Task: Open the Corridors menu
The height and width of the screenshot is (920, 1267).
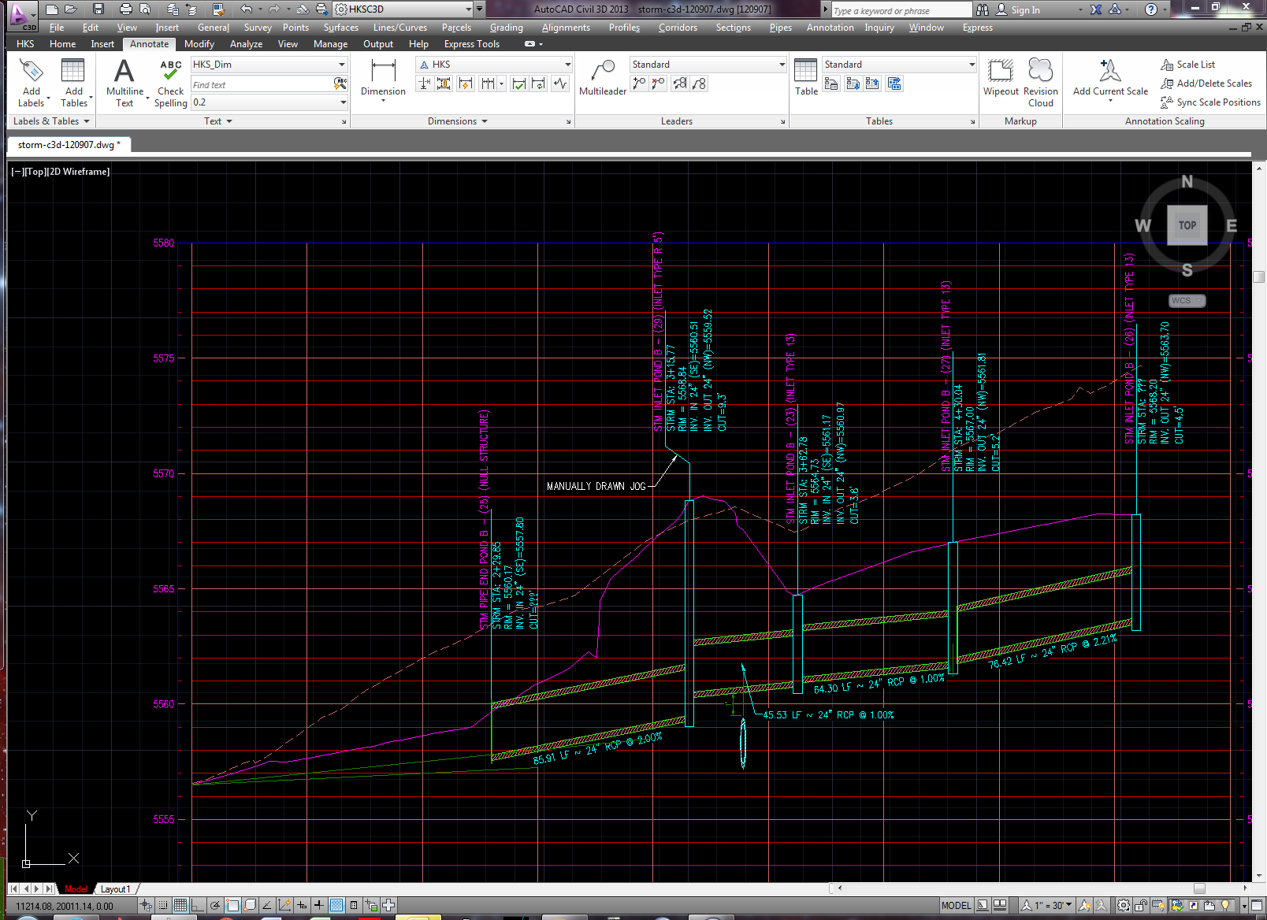Action: [x=678, y=28]
